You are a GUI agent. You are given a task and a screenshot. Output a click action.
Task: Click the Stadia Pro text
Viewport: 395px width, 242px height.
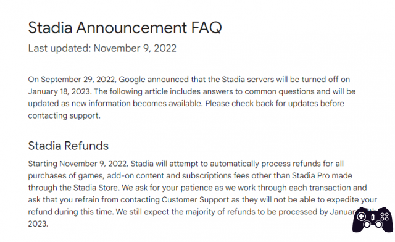tap(310, 176)
